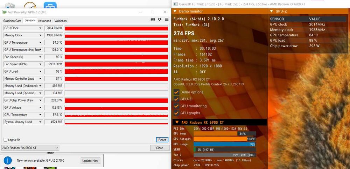Viewport: 350px width, 169px height.
Task: Click the 2014.0 MHz GPU clock value
Action: point(54,28)
